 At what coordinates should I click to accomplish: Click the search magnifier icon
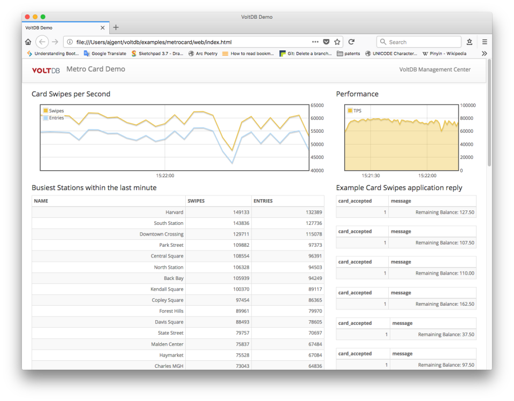pos(383,42)
